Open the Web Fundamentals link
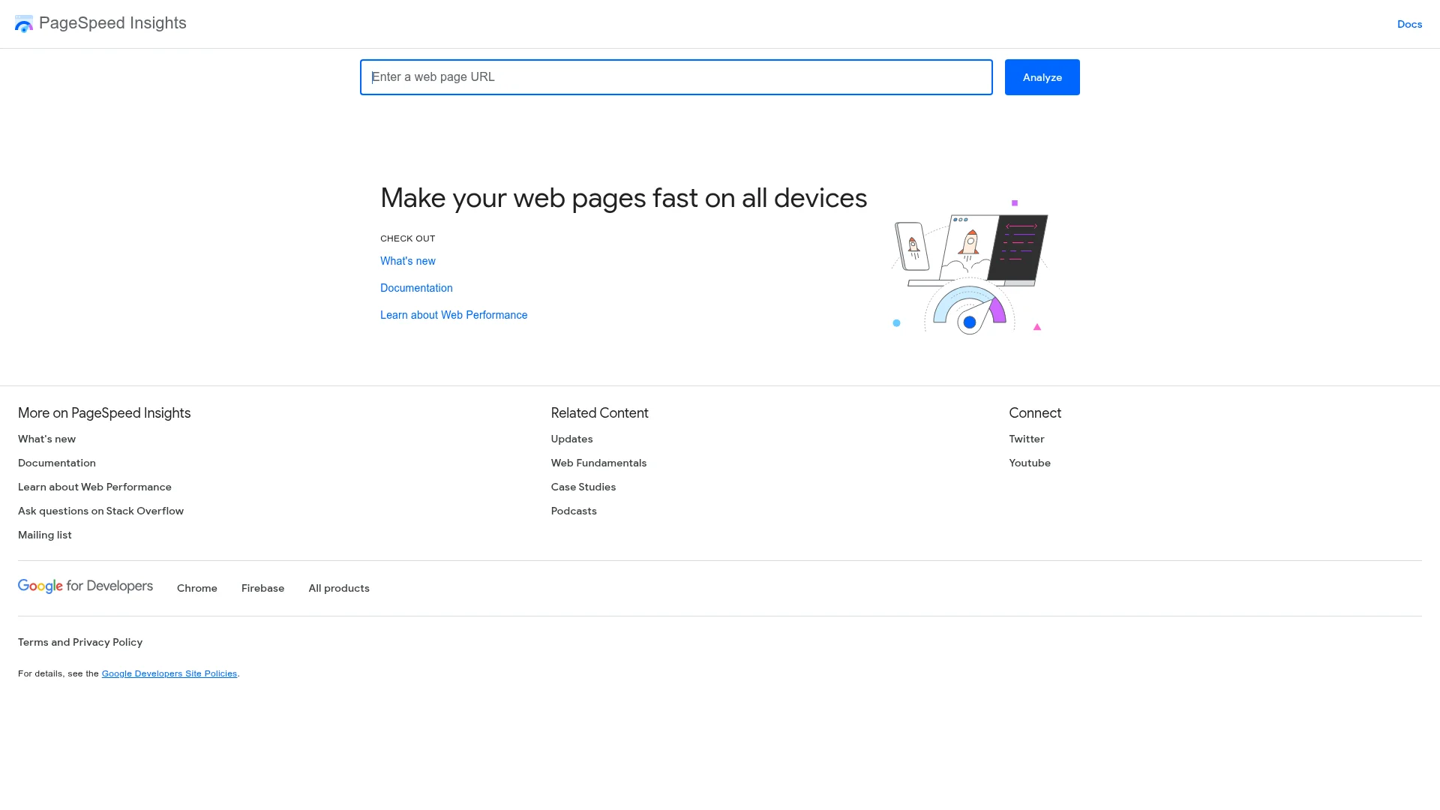The width and height of the screenshot is (1440, 810). [x=598, y=463]
